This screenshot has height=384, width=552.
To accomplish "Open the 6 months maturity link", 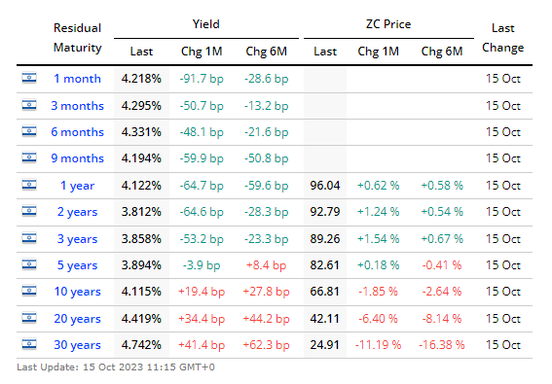I will tap(78, 132).
